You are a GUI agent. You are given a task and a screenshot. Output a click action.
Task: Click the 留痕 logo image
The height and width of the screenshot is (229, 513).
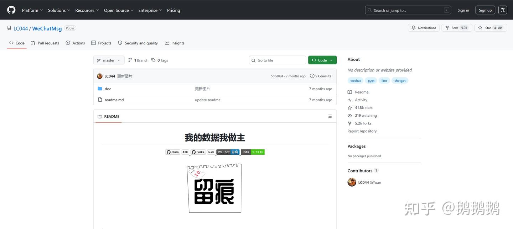(215, 188)
